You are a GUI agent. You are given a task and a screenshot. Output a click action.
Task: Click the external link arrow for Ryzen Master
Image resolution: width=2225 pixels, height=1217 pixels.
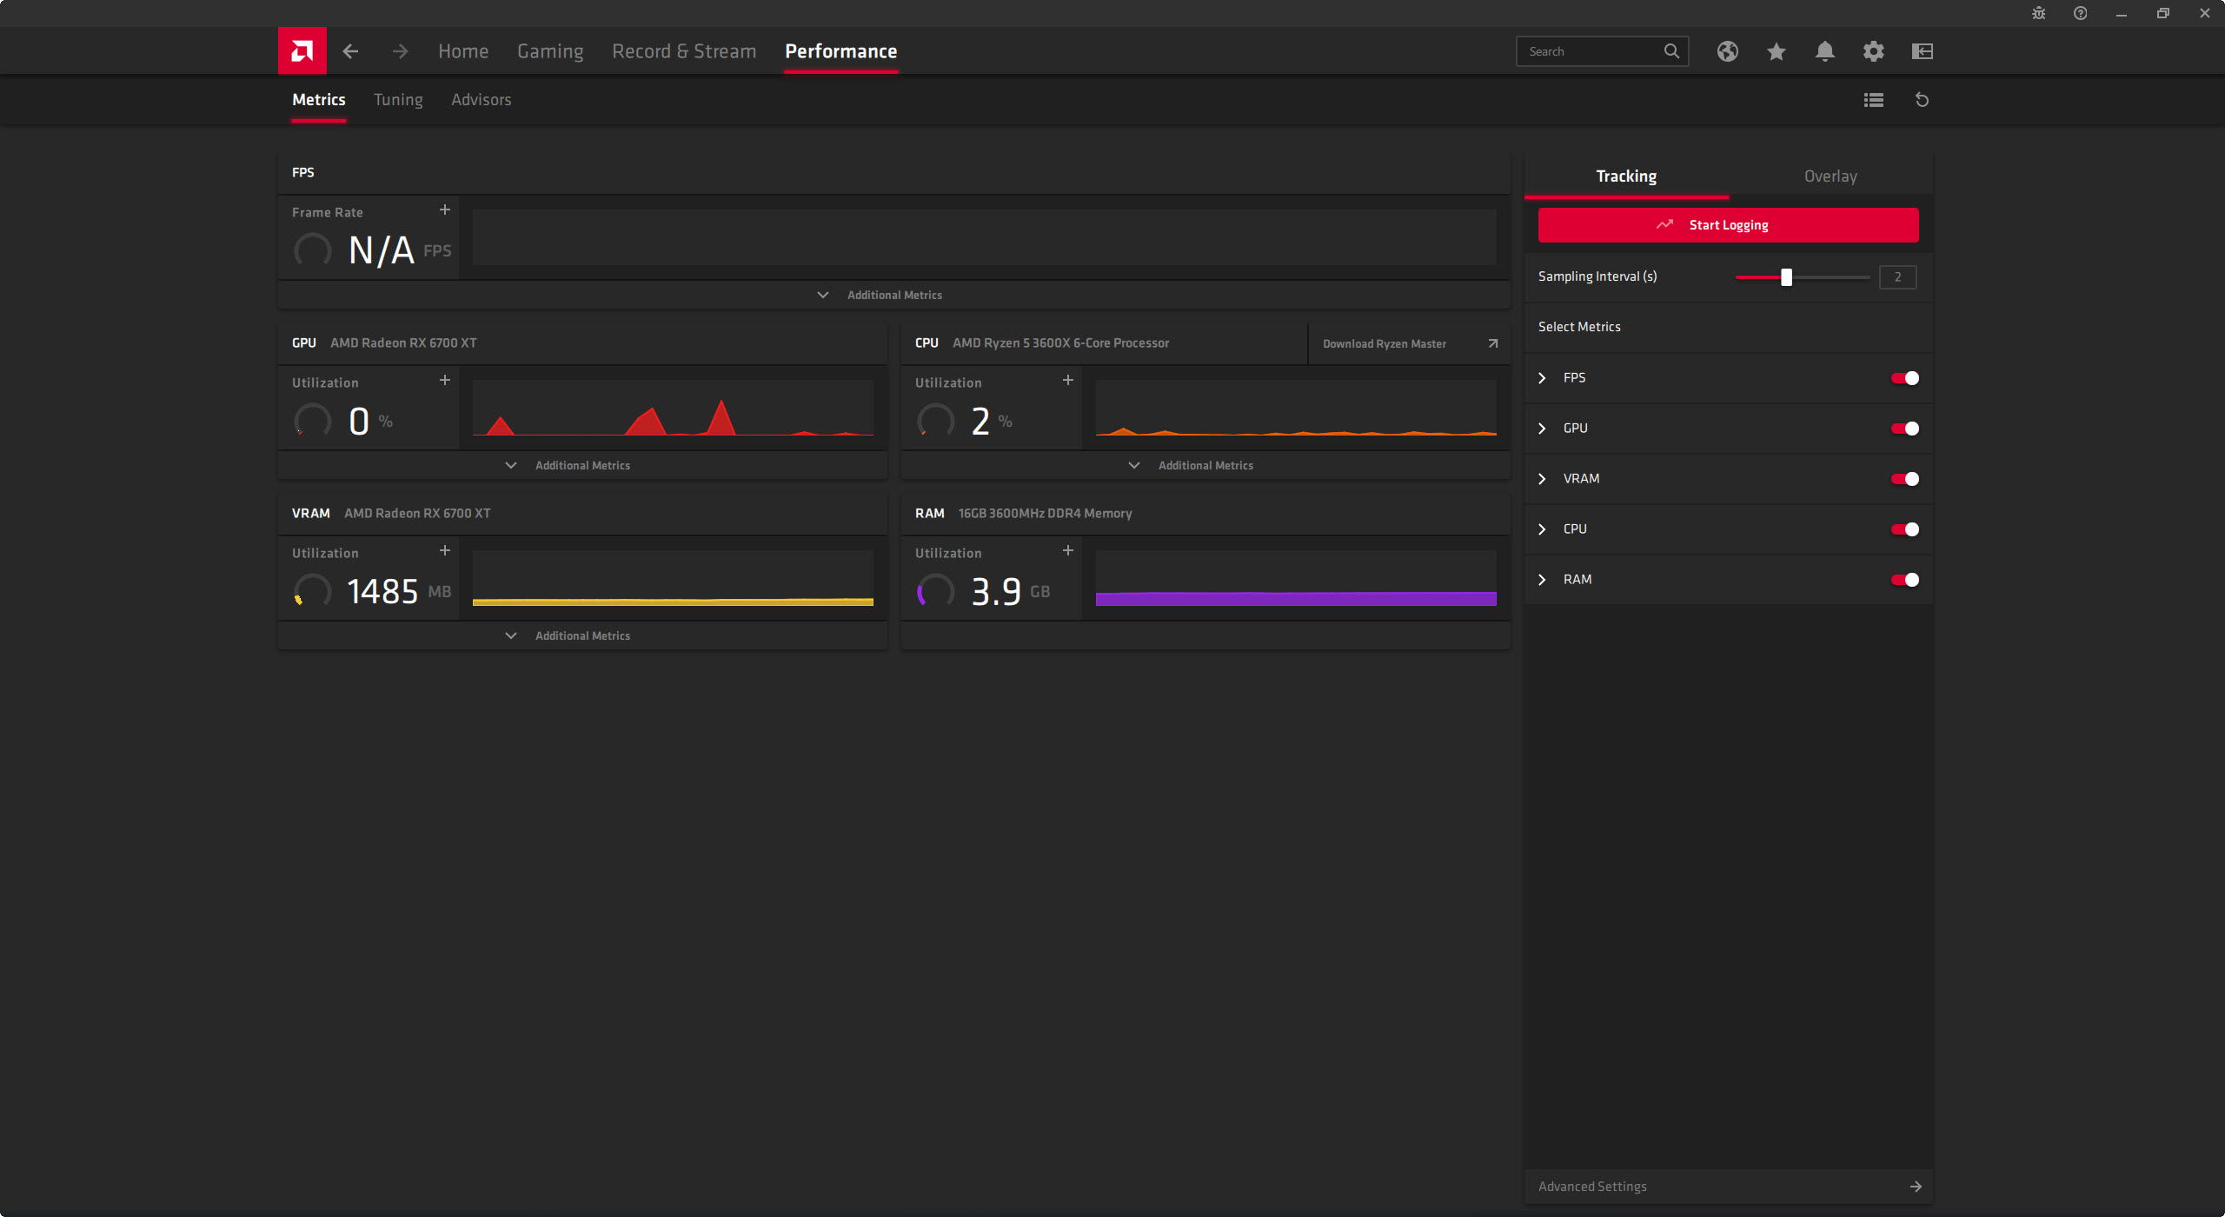(1493, 343)
